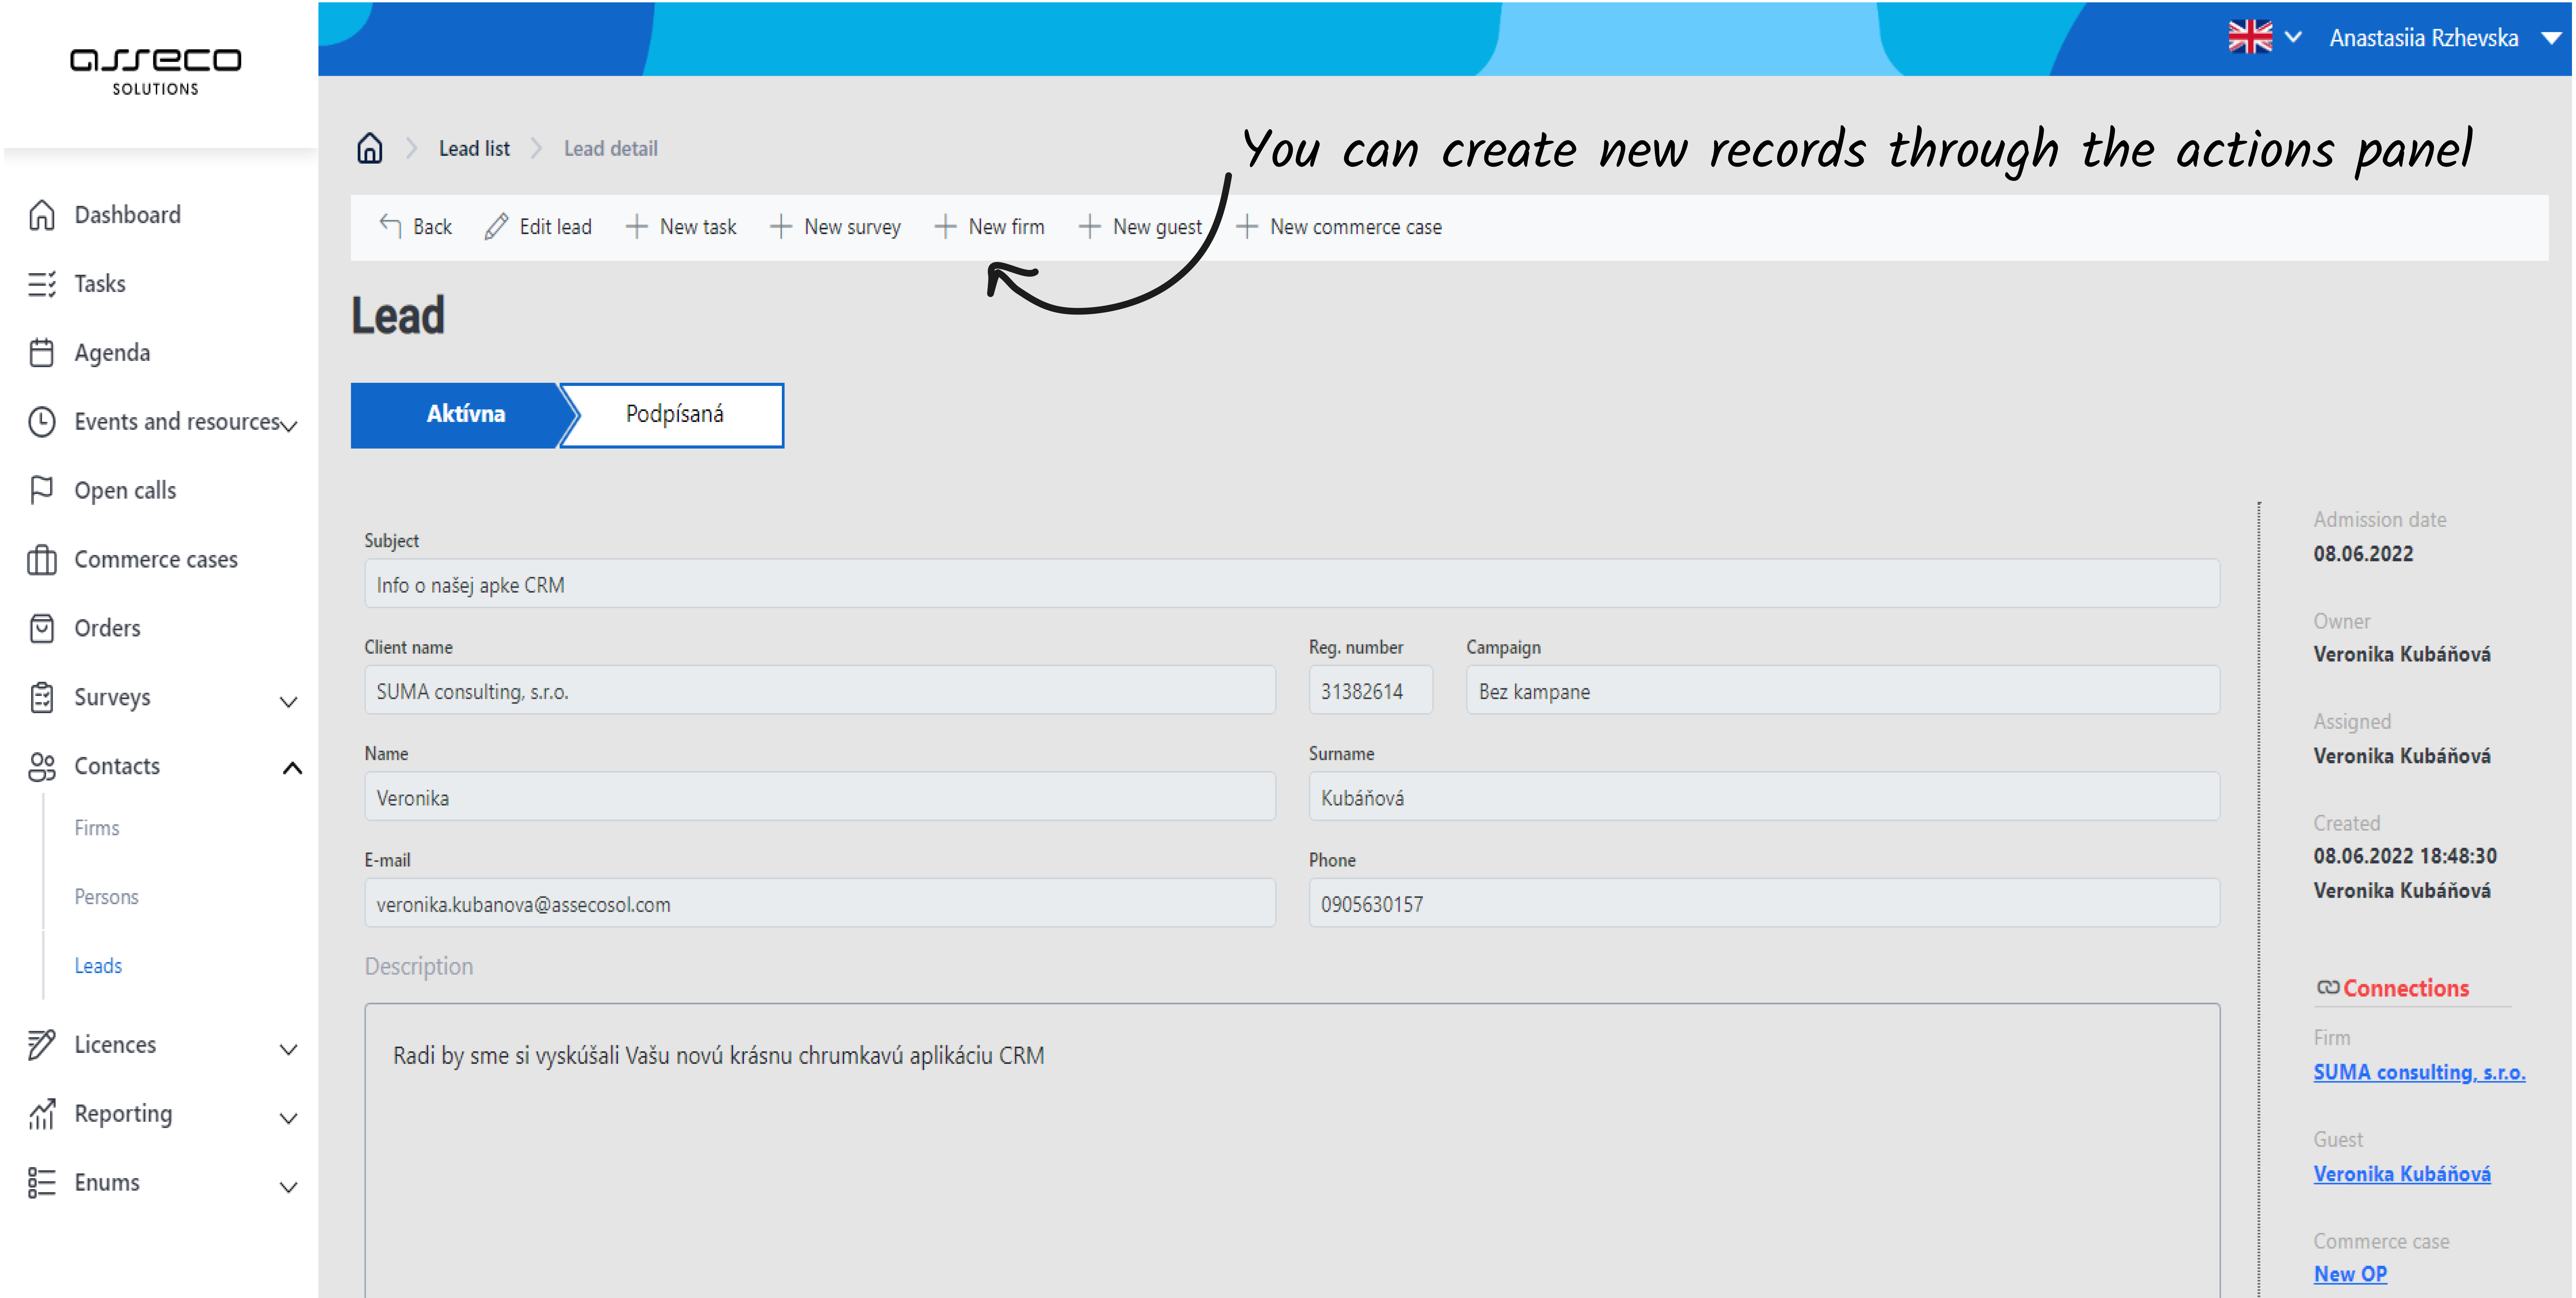Select Leads under Contacts
Image resolution: width=2576 pixels, height=1298 pixels.
click(98, 966)
